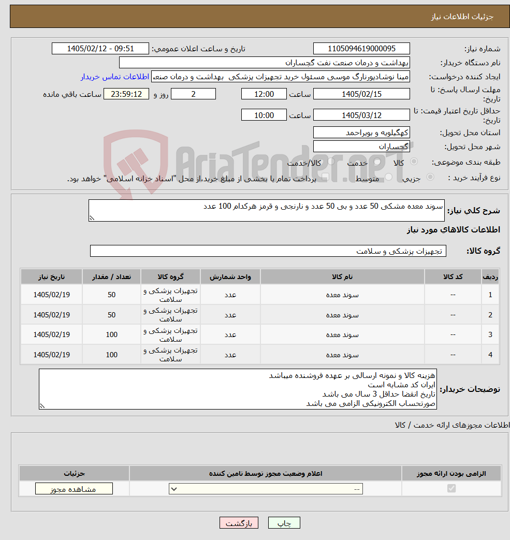Click the need number field 1105094619000095
The image size is (510, 540).
click(361, 49)
